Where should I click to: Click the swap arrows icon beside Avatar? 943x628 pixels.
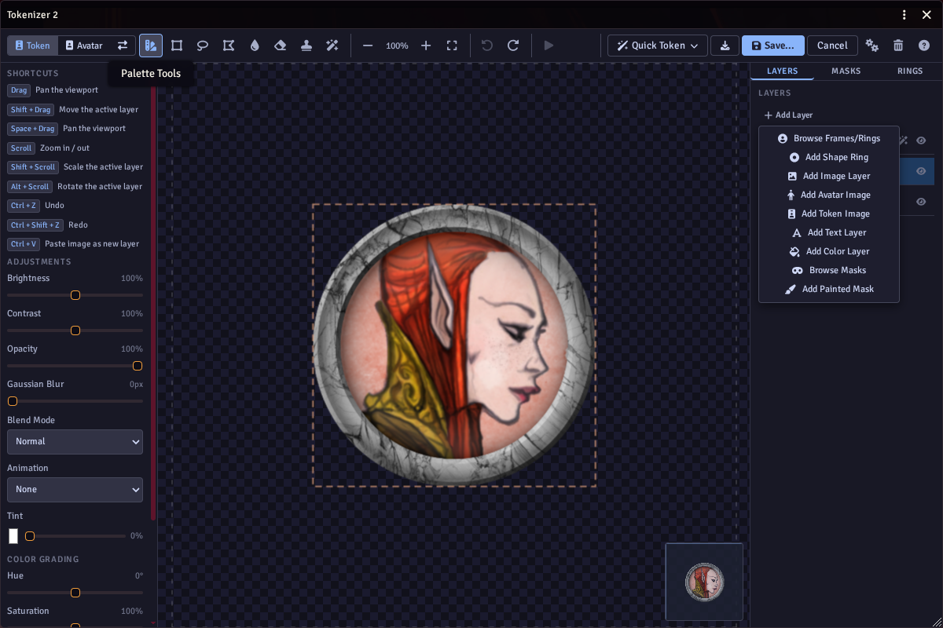[x=123, y=46]
